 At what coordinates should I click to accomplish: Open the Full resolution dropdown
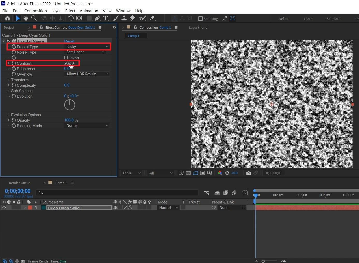click(160, 173)
